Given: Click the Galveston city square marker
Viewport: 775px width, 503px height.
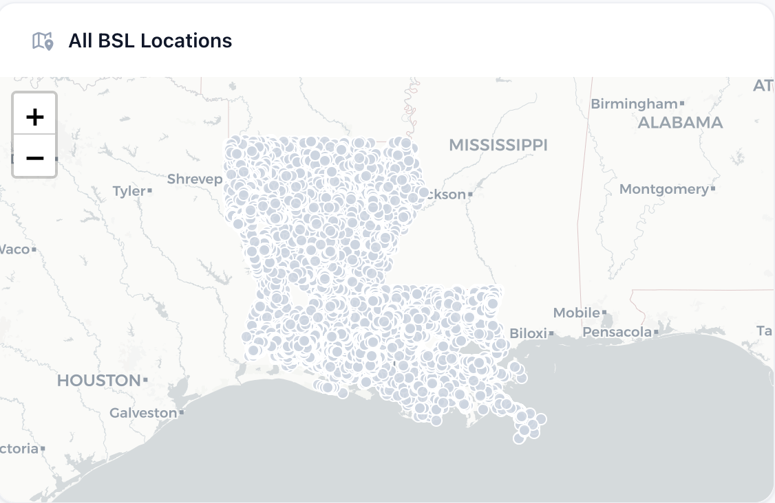Looking at the screenshot, I should click(x=182, y=413).
